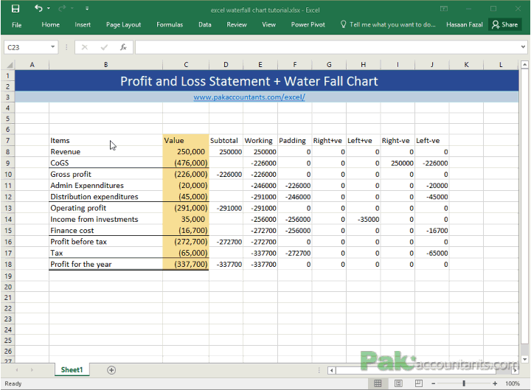This screenshot has width=531, height=390.
Task: Click the Redo arrow icon
Action: click(x=62, y=8)
